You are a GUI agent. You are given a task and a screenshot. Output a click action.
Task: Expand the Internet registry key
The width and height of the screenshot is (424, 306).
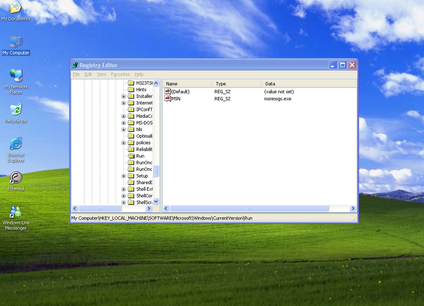point(123,103)
